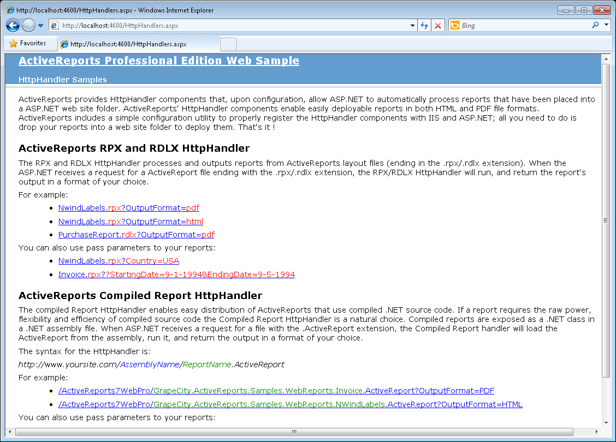Click the Bing search provider icon

455,26
